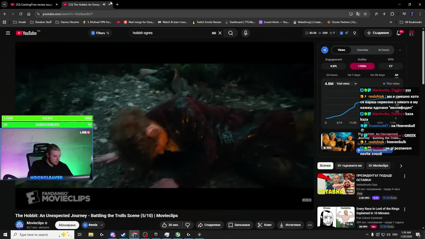Click the SUBSCRIBE watermark in video player
The height and width of the screenshot is (239, 425).
coord(307,200)
